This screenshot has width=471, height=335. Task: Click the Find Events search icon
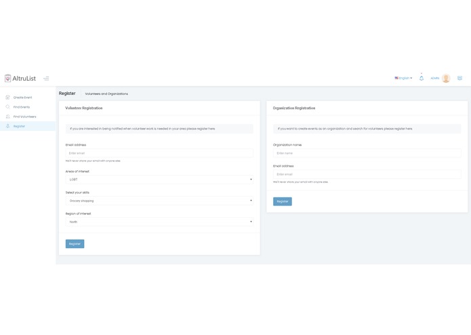(x=8, y=107)
